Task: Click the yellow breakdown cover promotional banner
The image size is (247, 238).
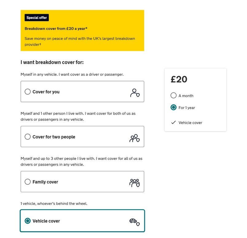Action: coord(82,31)
